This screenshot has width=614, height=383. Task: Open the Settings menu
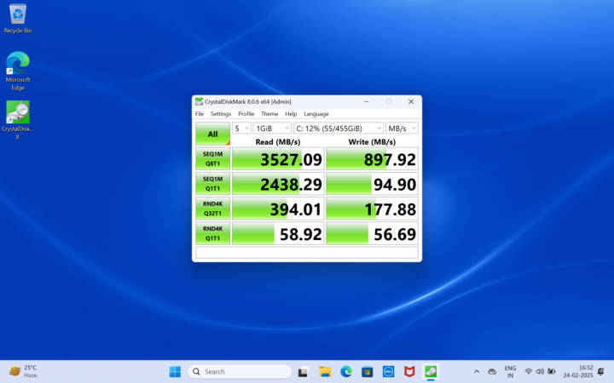coord(221,114)
